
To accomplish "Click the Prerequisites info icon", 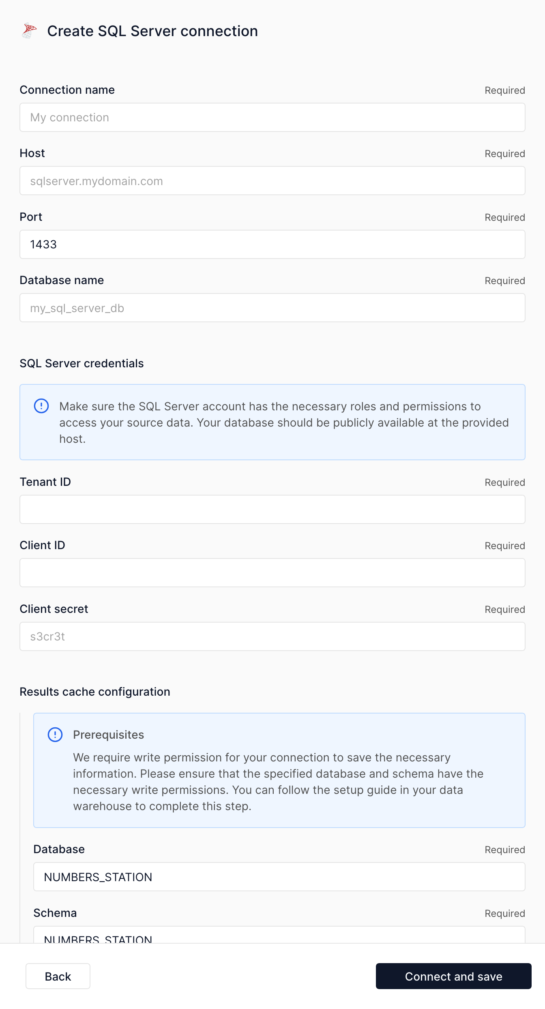I will (x=56, y=735).
